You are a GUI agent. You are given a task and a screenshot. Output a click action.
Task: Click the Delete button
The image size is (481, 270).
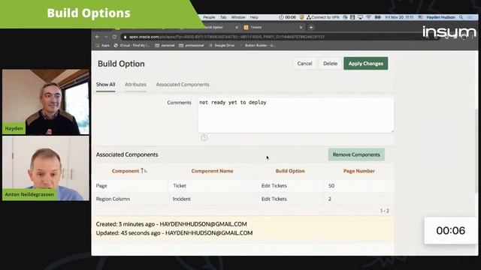click(x=330, y=63)
